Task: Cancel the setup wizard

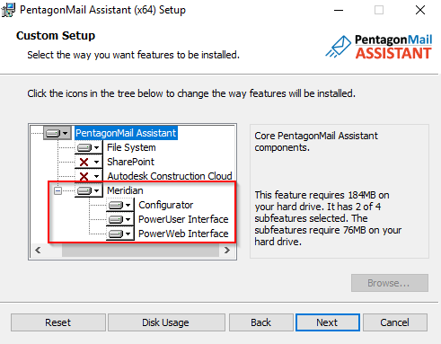Action: coord(395,322)
